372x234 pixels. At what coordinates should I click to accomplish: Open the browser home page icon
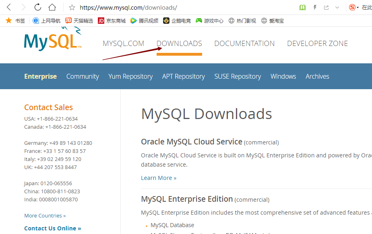pyautogui.click(x=52, y=7)
